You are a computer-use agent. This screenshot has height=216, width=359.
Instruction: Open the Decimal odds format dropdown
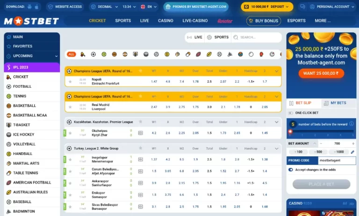[104, 7]
